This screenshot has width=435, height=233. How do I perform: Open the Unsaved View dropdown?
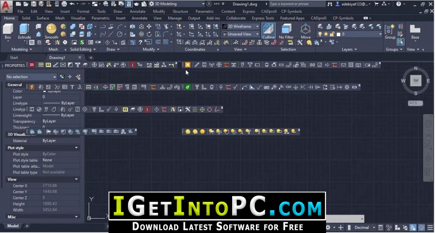(x=240, y=34)
